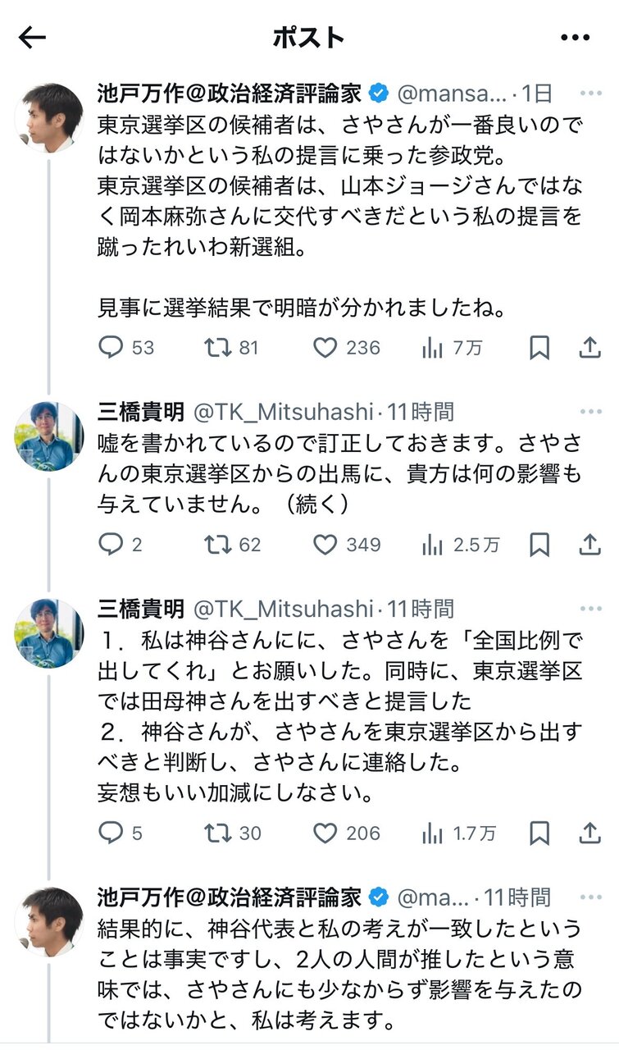The height and width of the screenshot is (1050, 619).
Task: Open the 三橋貴明 profile name on the third post
Action: 140,609
